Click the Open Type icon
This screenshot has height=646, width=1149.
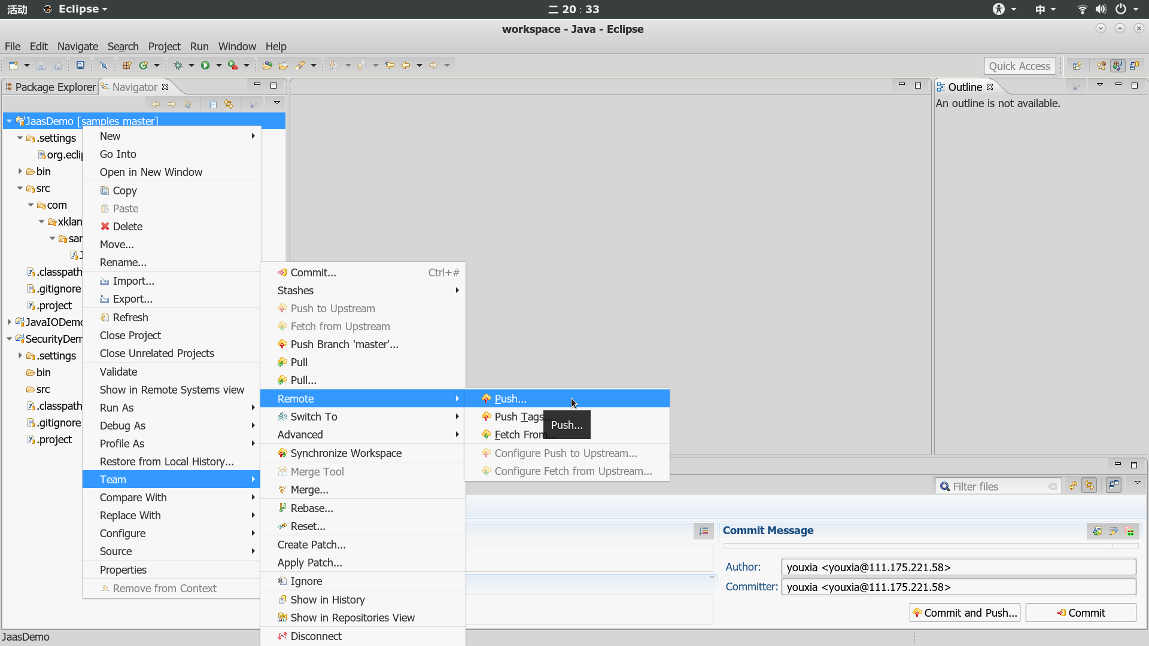[x=268, y=65]
